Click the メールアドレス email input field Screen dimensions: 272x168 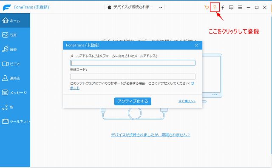point(133,63)
